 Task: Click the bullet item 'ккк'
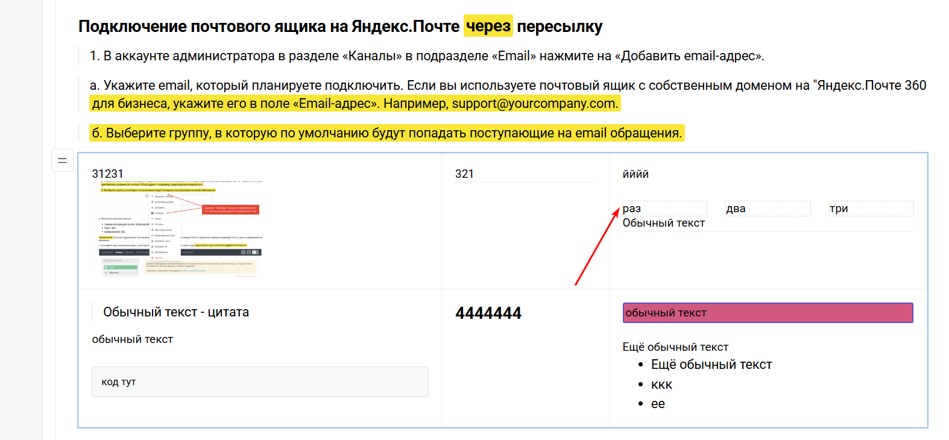tap(661, 385)
